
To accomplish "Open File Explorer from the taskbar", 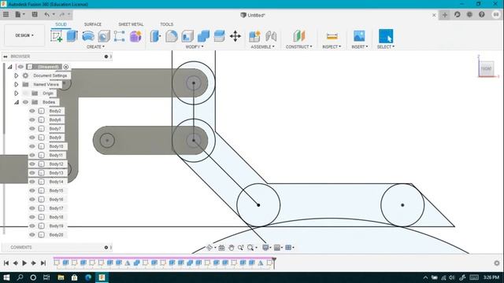I will tap(61, 277).
